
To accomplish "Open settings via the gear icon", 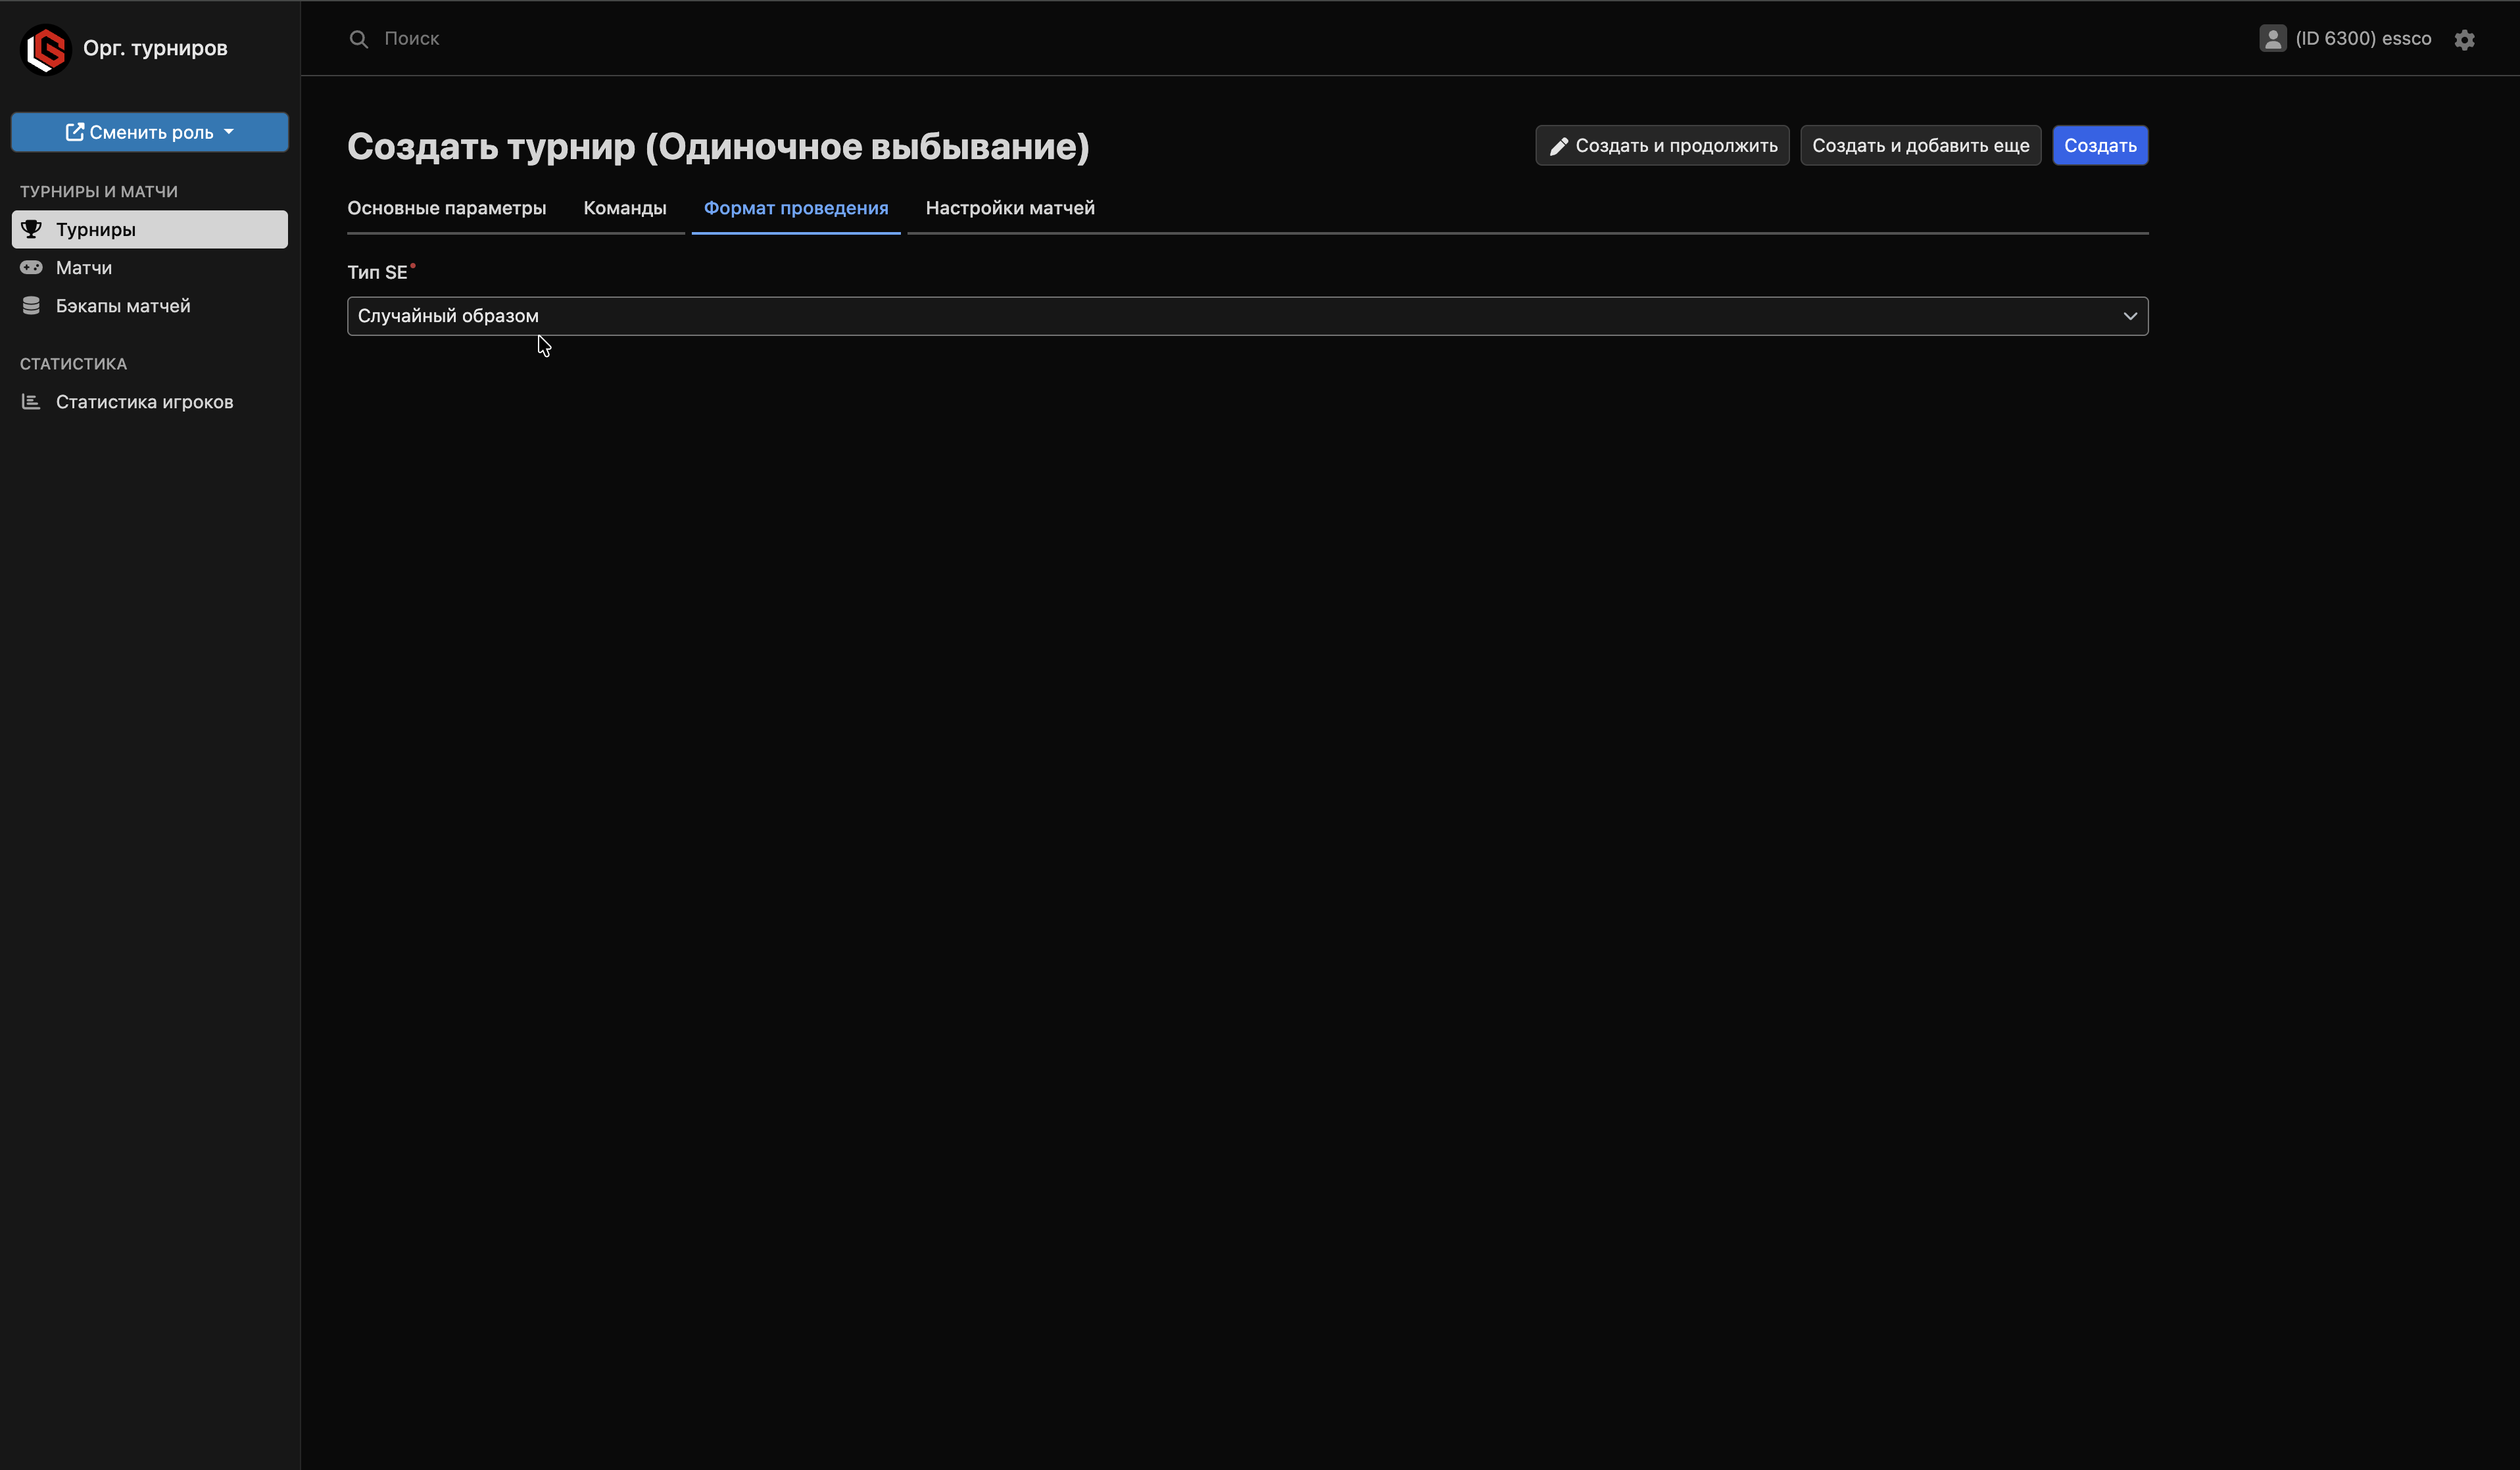I will pos(2464,40).
